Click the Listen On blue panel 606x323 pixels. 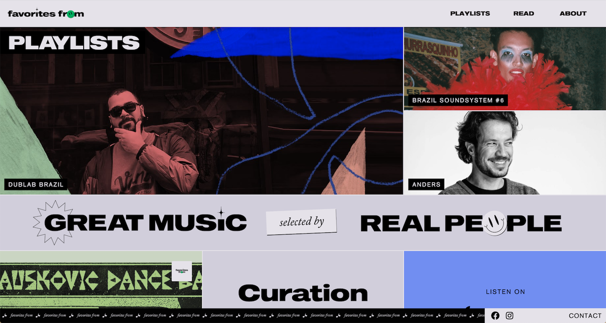(505, 283)
